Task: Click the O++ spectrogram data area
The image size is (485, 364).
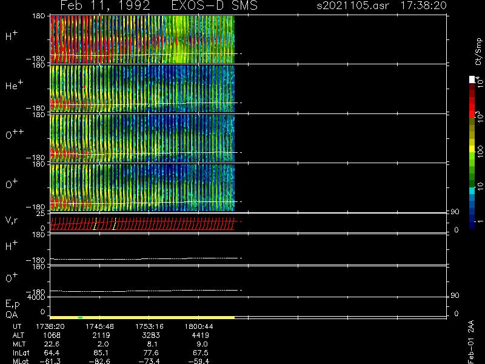Action: pyautogui.click(x=142, y=138)
